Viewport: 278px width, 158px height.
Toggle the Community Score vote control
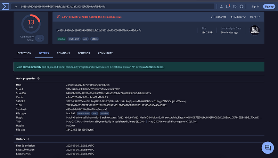[x=39, y=38]
